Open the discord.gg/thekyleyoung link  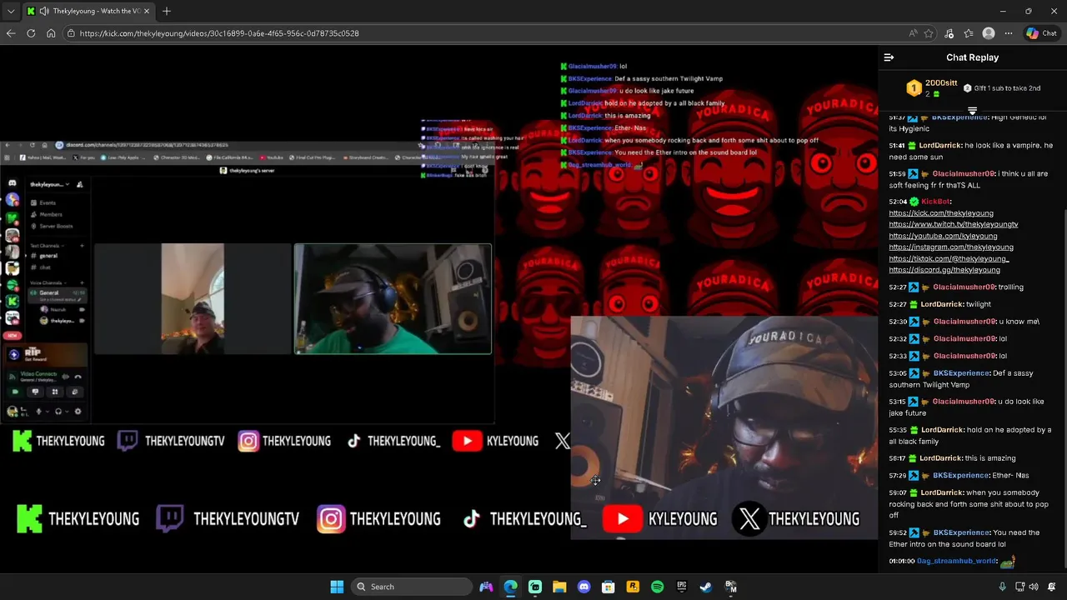point(944,270)
